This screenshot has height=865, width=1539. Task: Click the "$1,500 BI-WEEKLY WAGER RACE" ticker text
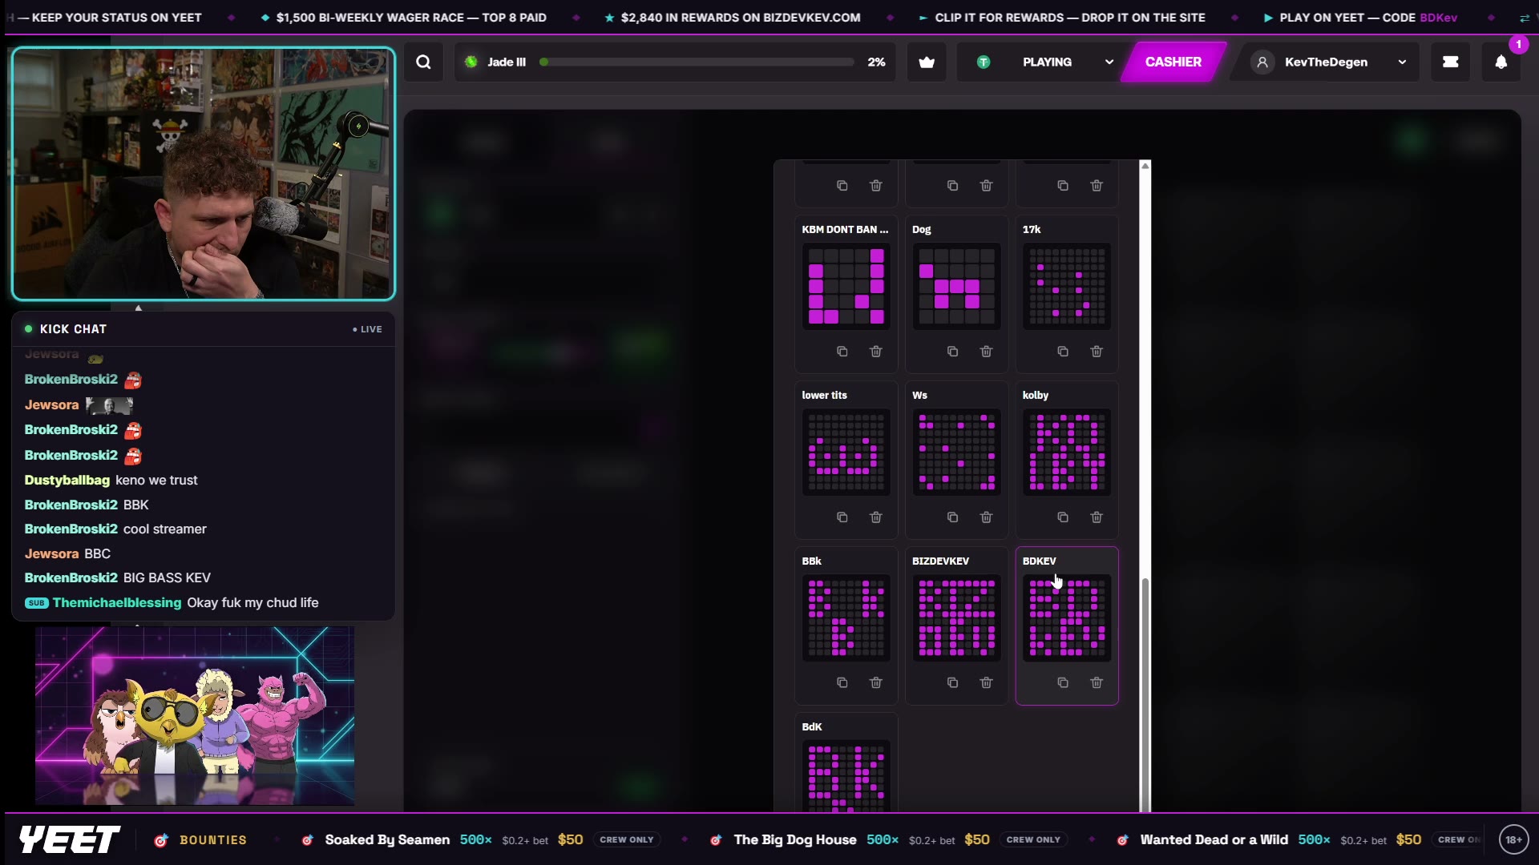pyautogui.click(x=411, y=18)
